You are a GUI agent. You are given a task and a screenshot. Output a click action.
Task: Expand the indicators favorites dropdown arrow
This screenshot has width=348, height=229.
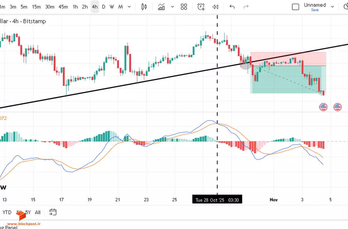click(x=172, y=7)
